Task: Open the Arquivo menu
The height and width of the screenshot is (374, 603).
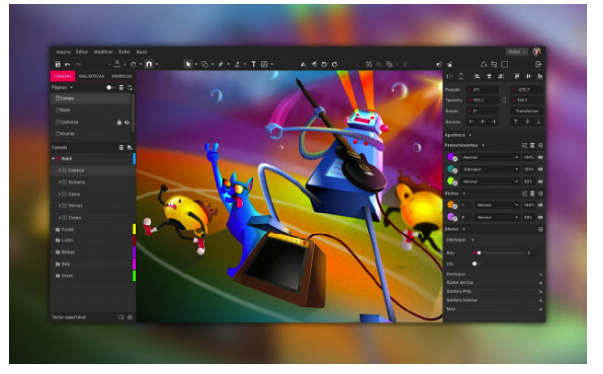Action: click(x=63, y=52)
